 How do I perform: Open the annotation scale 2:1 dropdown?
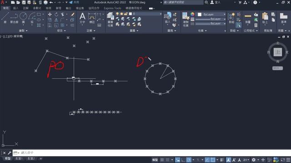pyautogui.click(x=246, y=160)
